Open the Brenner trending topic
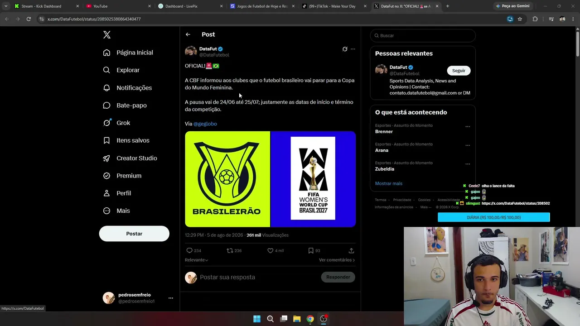This screenshot has width=580, height=326. 384,132
